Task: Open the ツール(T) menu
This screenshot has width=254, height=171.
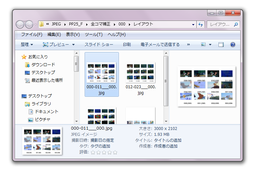Action: (x=94, y=35)
